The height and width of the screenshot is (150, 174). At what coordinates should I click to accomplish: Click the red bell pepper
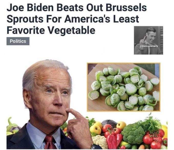coord(114,141)
